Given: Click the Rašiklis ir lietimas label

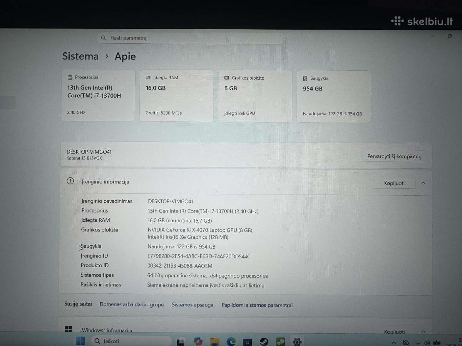Looking at the screenshot, I should [100, 284].
